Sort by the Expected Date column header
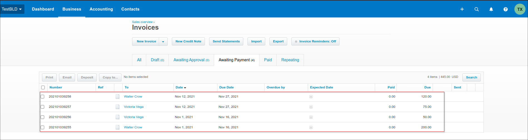Image resolution: width=528 pixels, height=140 pixels. (x=321, y=87)
